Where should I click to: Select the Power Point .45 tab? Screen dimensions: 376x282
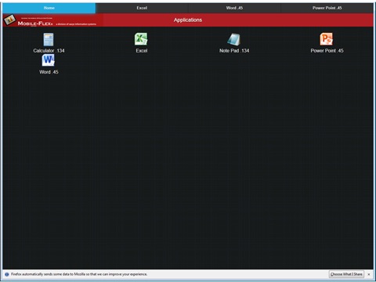click(327, 8)
